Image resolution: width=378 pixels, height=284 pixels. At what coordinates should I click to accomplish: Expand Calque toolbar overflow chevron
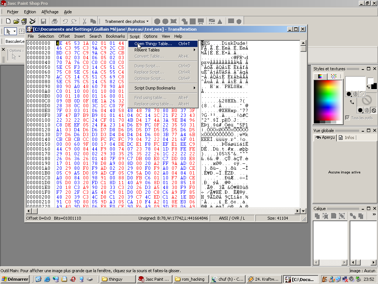click(x=374, y=214)
